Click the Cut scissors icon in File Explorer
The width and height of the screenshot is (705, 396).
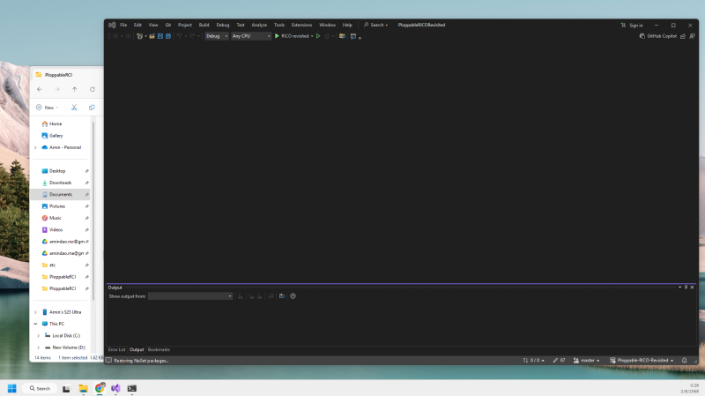click(x=74, y=107)
